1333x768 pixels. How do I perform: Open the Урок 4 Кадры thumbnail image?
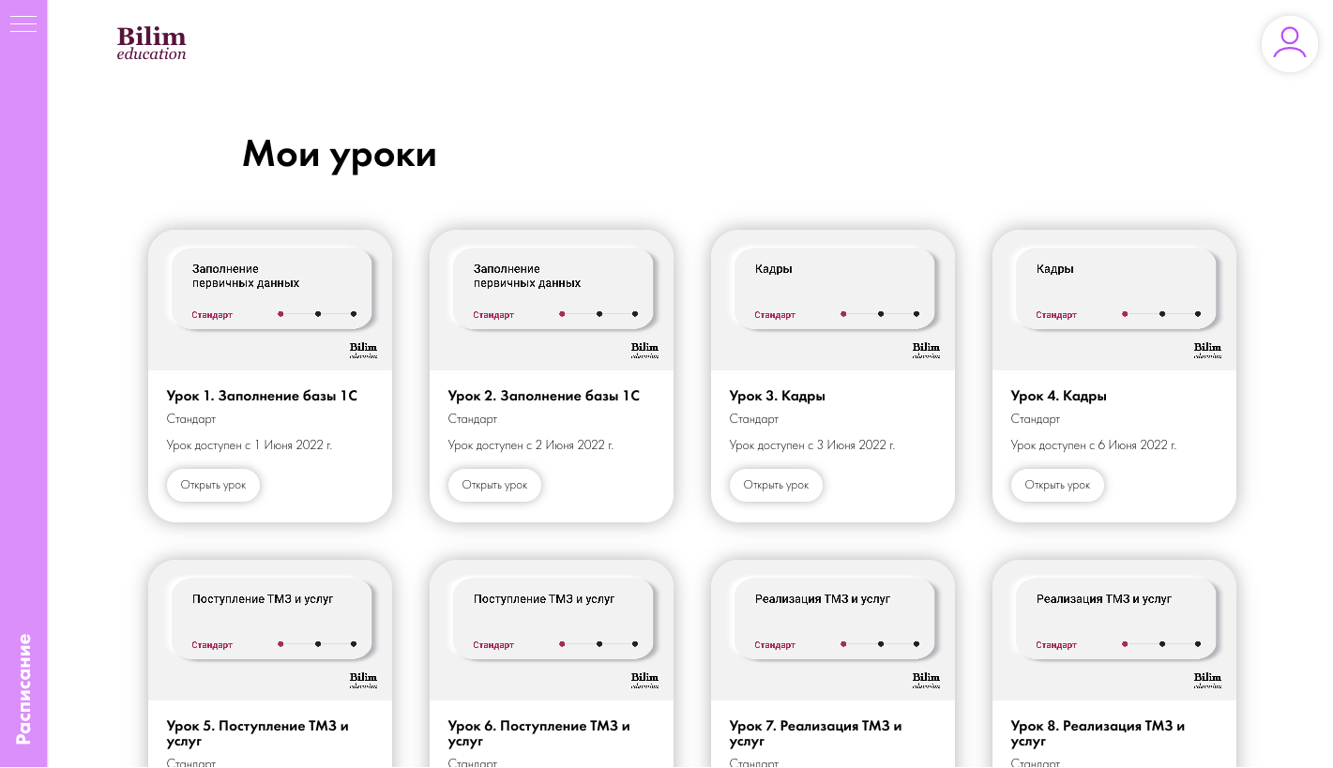point(1114,300)
